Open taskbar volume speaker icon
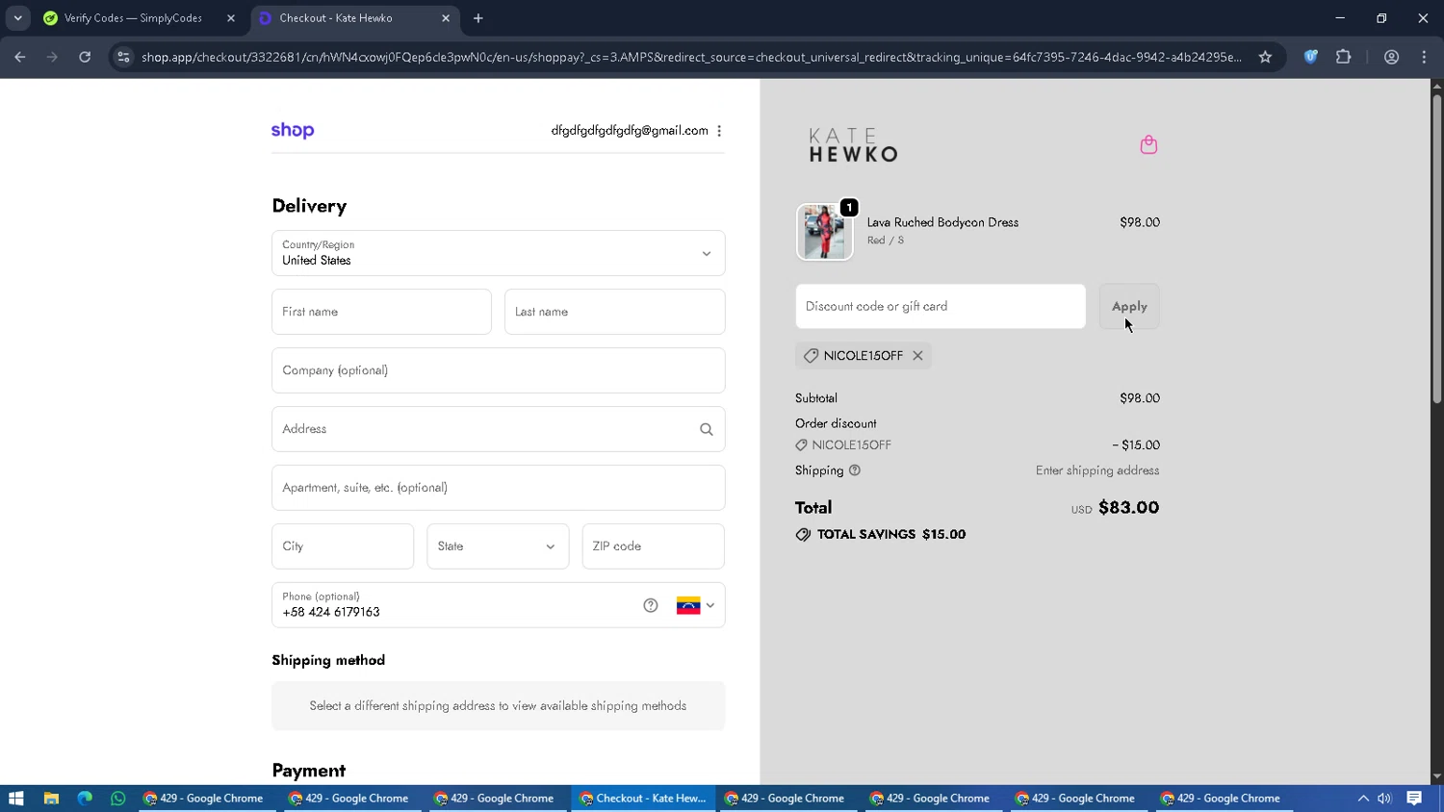This screenshot has width=1444, height=812. pyautogui.click(x=1384, y=799)
